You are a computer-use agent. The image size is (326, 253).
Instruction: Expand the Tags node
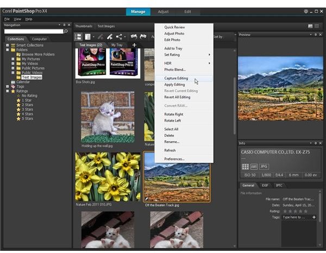click(x=8, y=86)
